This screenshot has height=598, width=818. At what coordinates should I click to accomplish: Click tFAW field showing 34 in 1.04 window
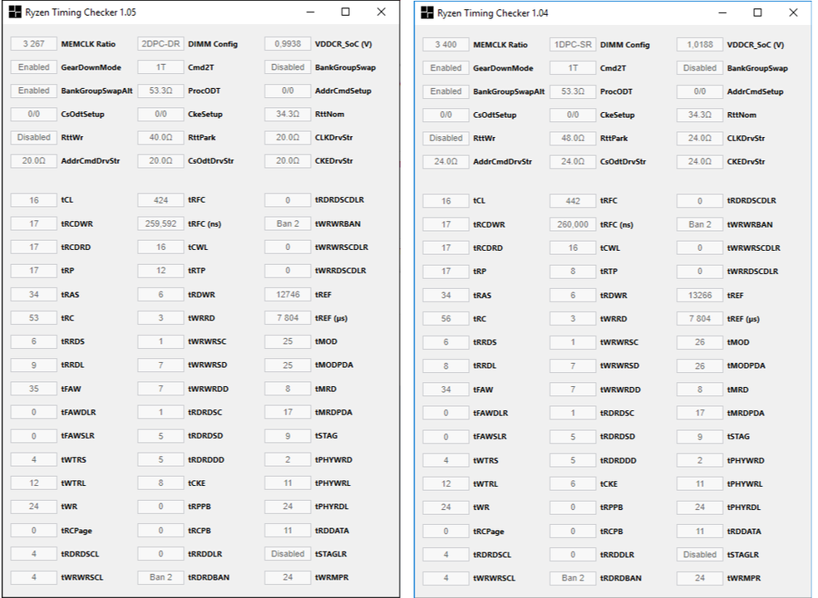[446, 390]
